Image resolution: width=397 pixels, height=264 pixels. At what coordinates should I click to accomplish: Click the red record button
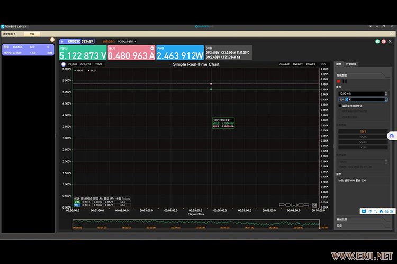pos(338,81)
